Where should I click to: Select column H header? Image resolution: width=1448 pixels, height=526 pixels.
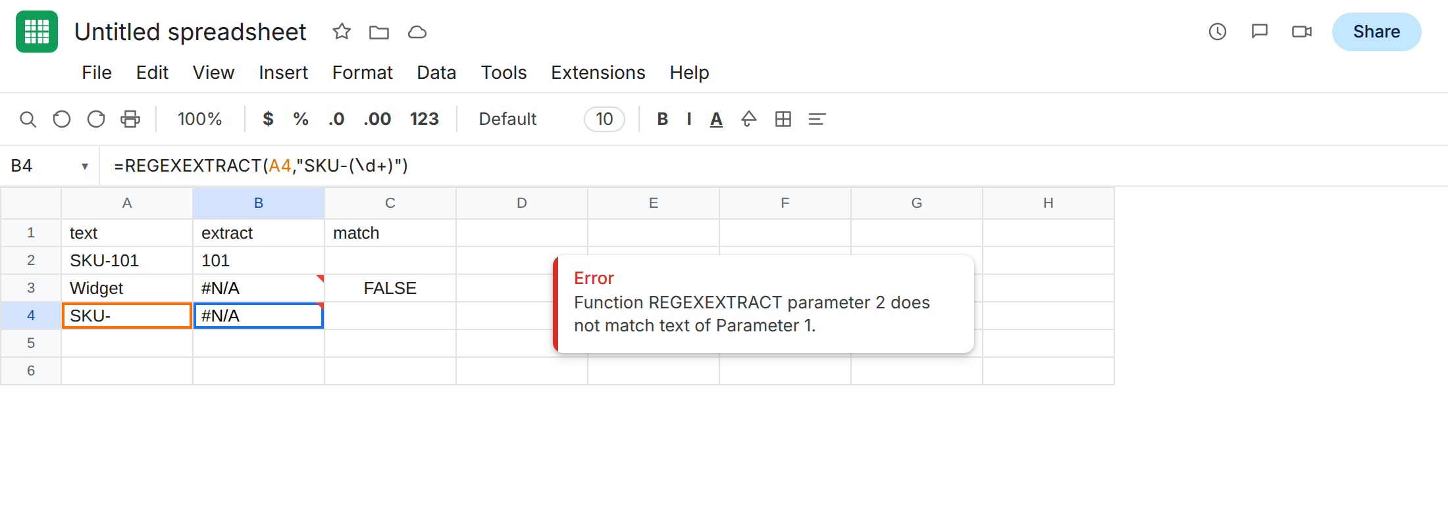[x=1048, y=203]
